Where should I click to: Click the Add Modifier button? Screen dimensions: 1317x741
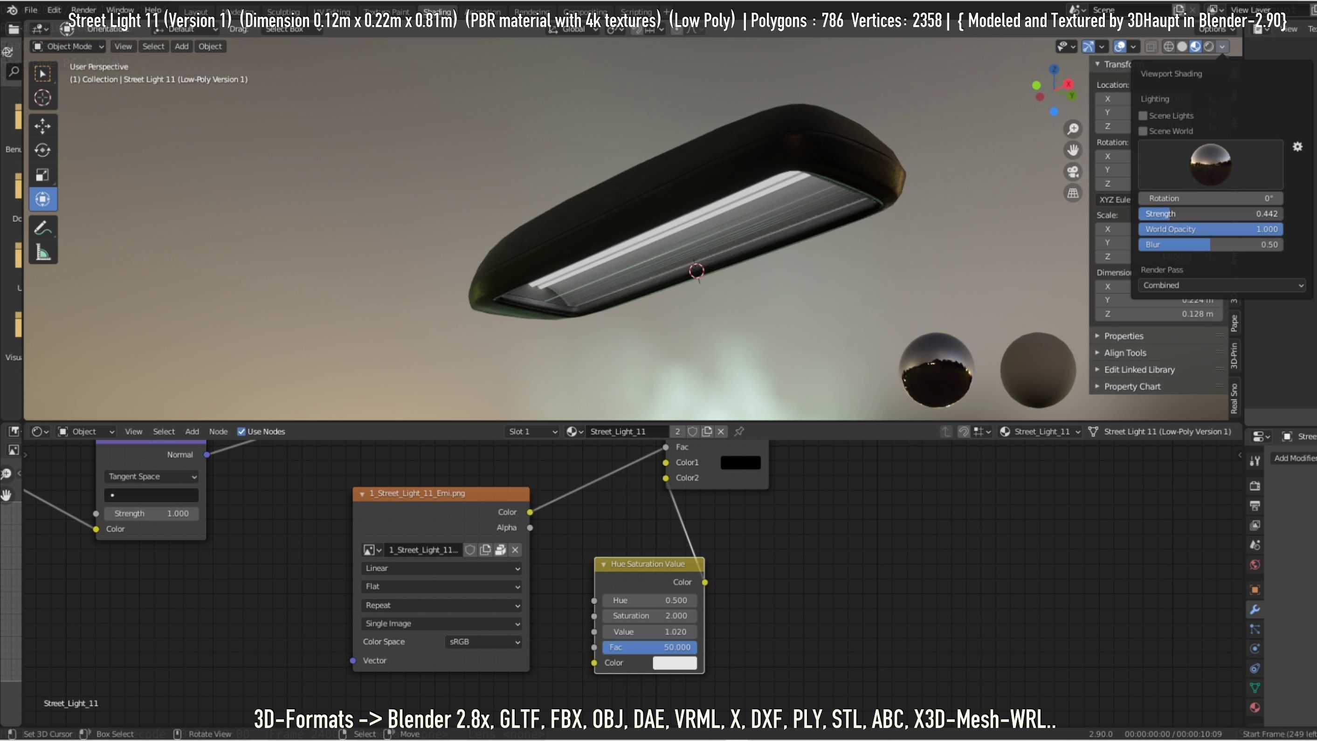[x=1295, y=459]
